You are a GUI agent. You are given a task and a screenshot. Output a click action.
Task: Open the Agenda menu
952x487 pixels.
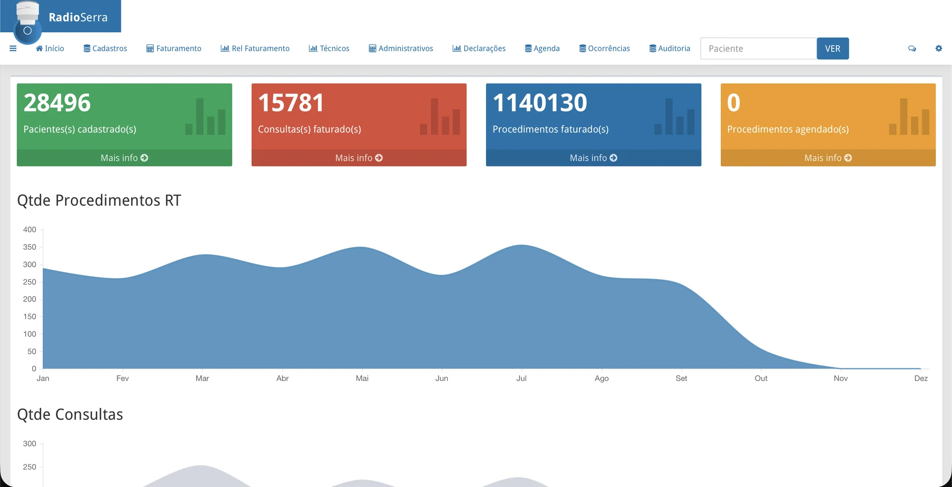542,49
